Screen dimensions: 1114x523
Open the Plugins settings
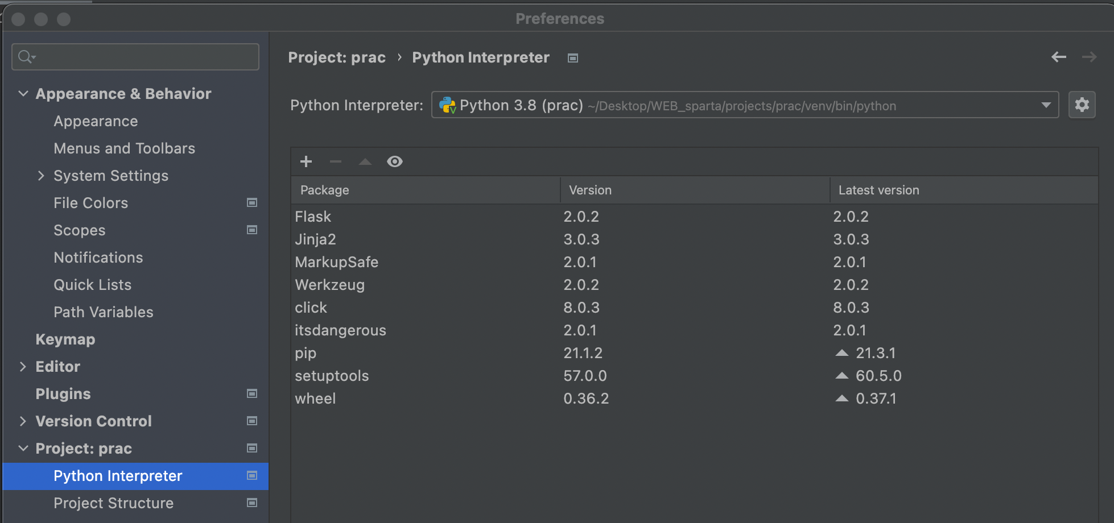click(x=63, y=394)
